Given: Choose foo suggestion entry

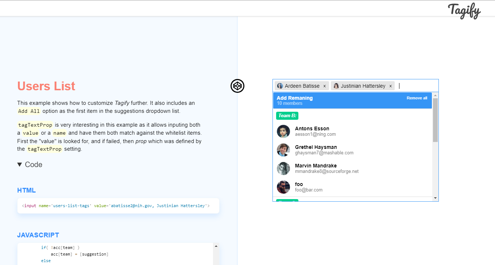Looking at the screenshot, I should (352, 187).
